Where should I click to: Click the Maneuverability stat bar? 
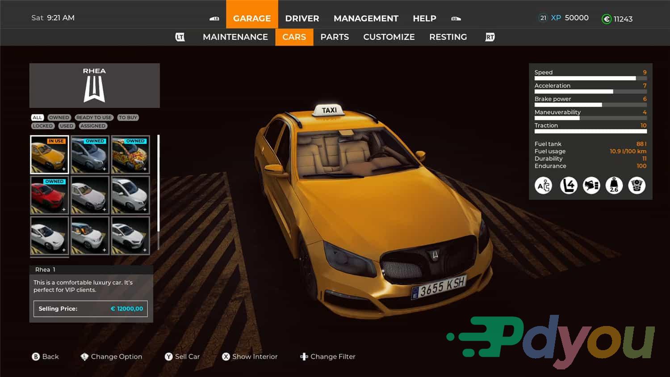point(590,118)
